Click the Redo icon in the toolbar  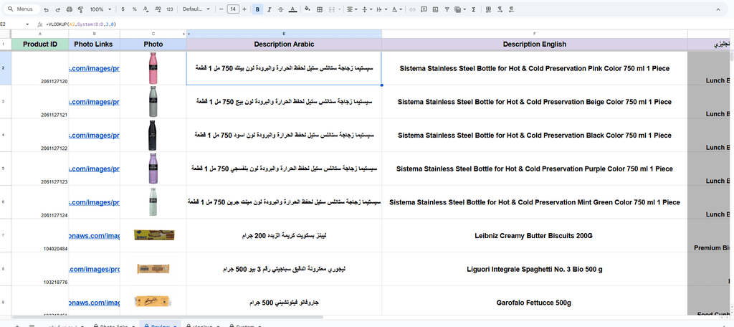coord(57,9)
